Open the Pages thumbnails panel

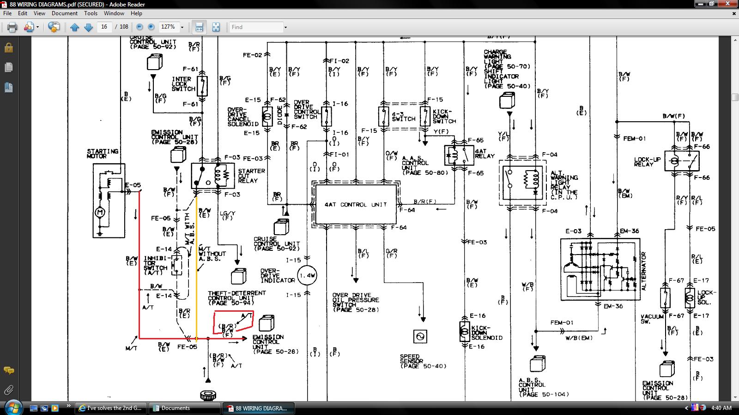click(x=8, y=68)
